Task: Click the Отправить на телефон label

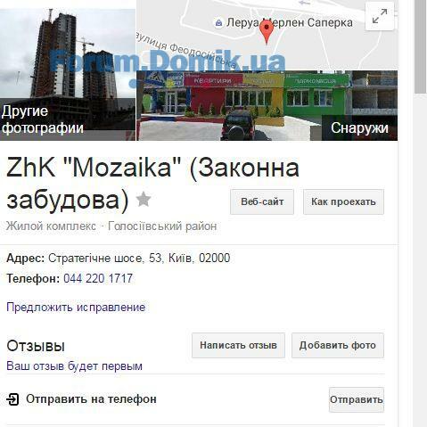Action: tap(91, 399)
